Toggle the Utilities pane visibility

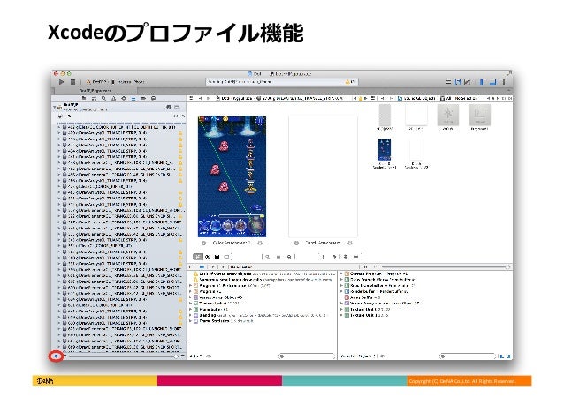502,82
